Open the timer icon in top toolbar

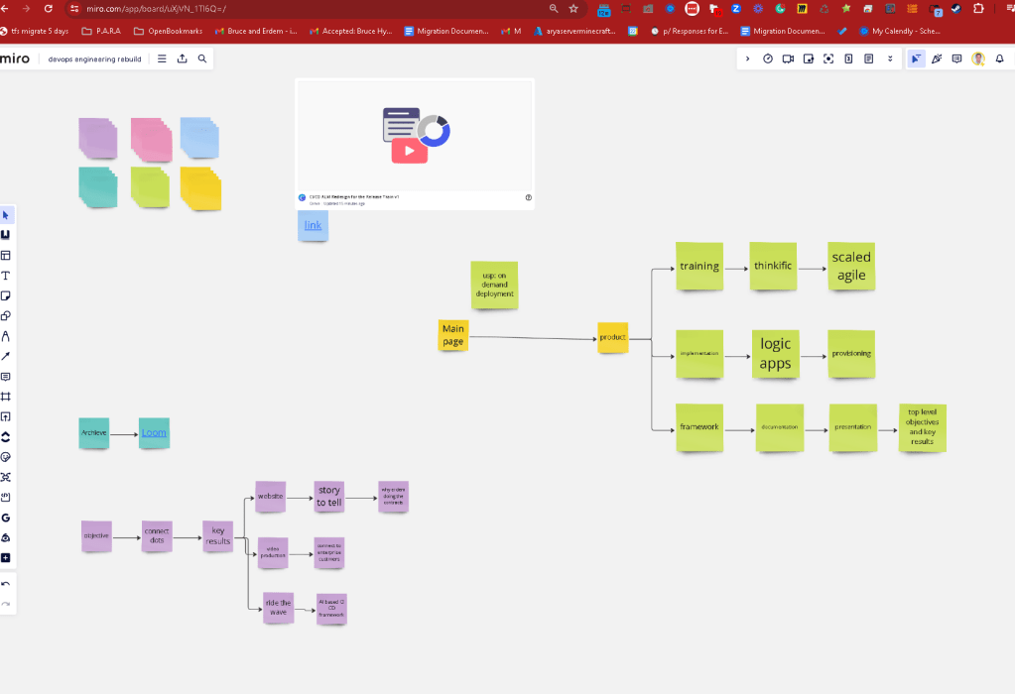coord(768,58)
